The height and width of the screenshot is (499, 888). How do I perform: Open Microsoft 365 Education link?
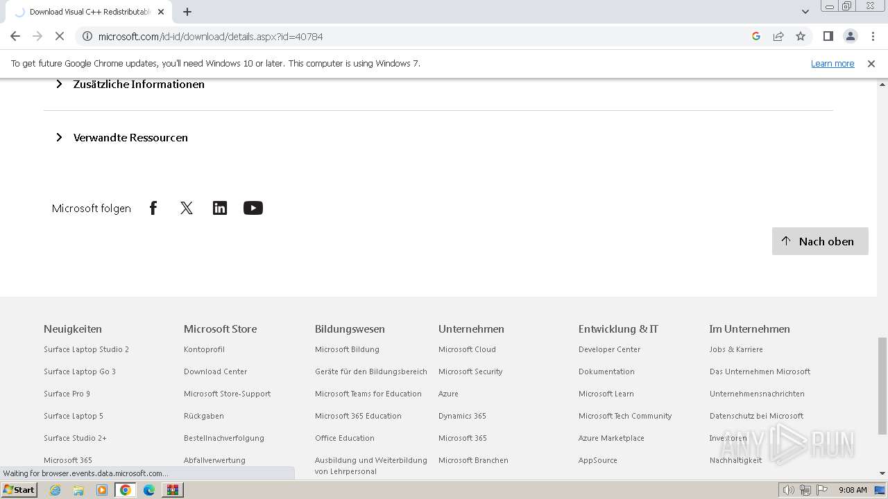[x=358, y=416]
